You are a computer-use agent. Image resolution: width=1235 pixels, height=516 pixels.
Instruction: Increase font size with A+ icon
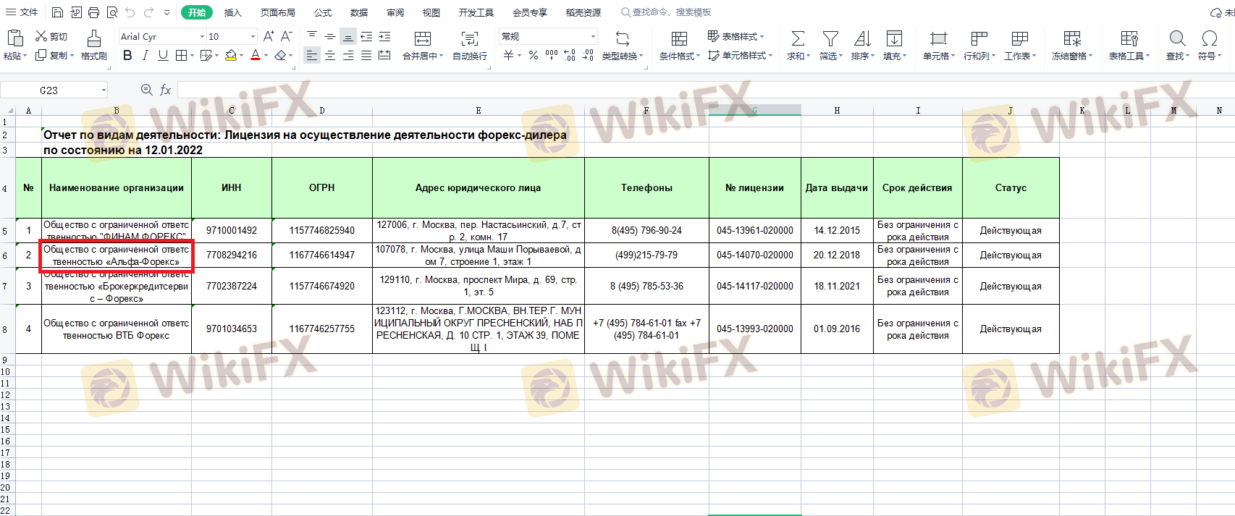269,36
